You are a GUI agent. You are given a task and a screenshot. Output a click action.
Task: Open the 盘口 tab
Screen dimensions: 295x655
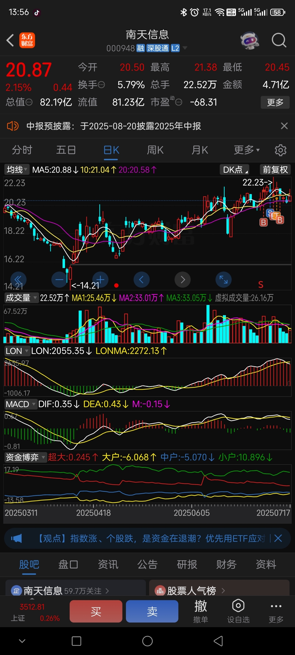pyautogui.click(x=68, y=564)
